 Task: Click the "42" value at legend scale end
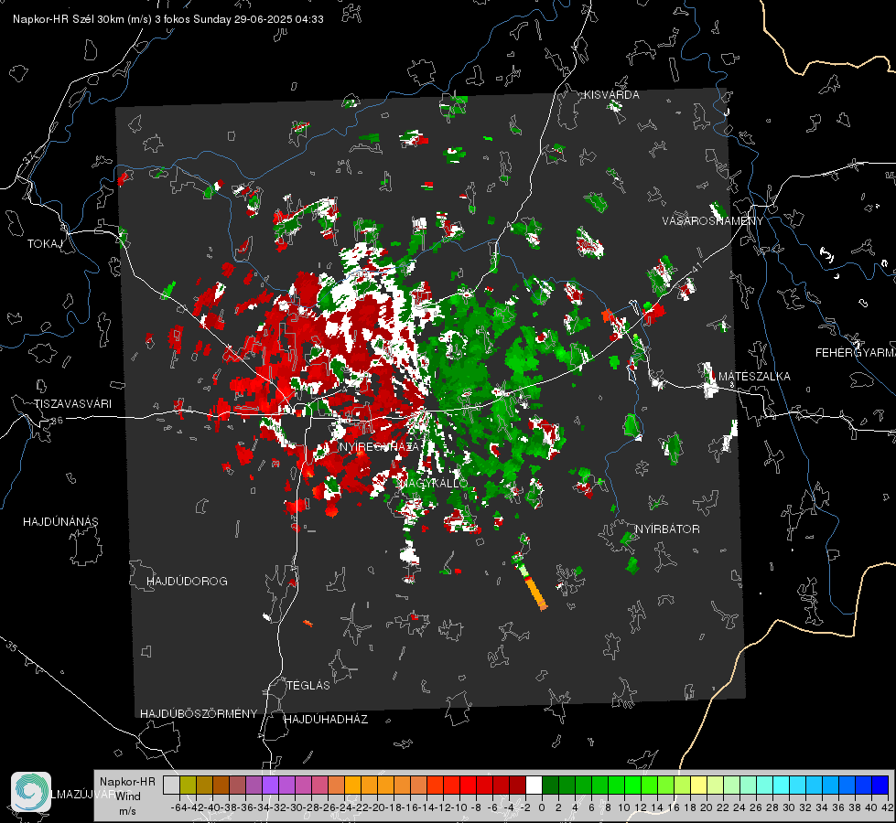pos(887,807)
